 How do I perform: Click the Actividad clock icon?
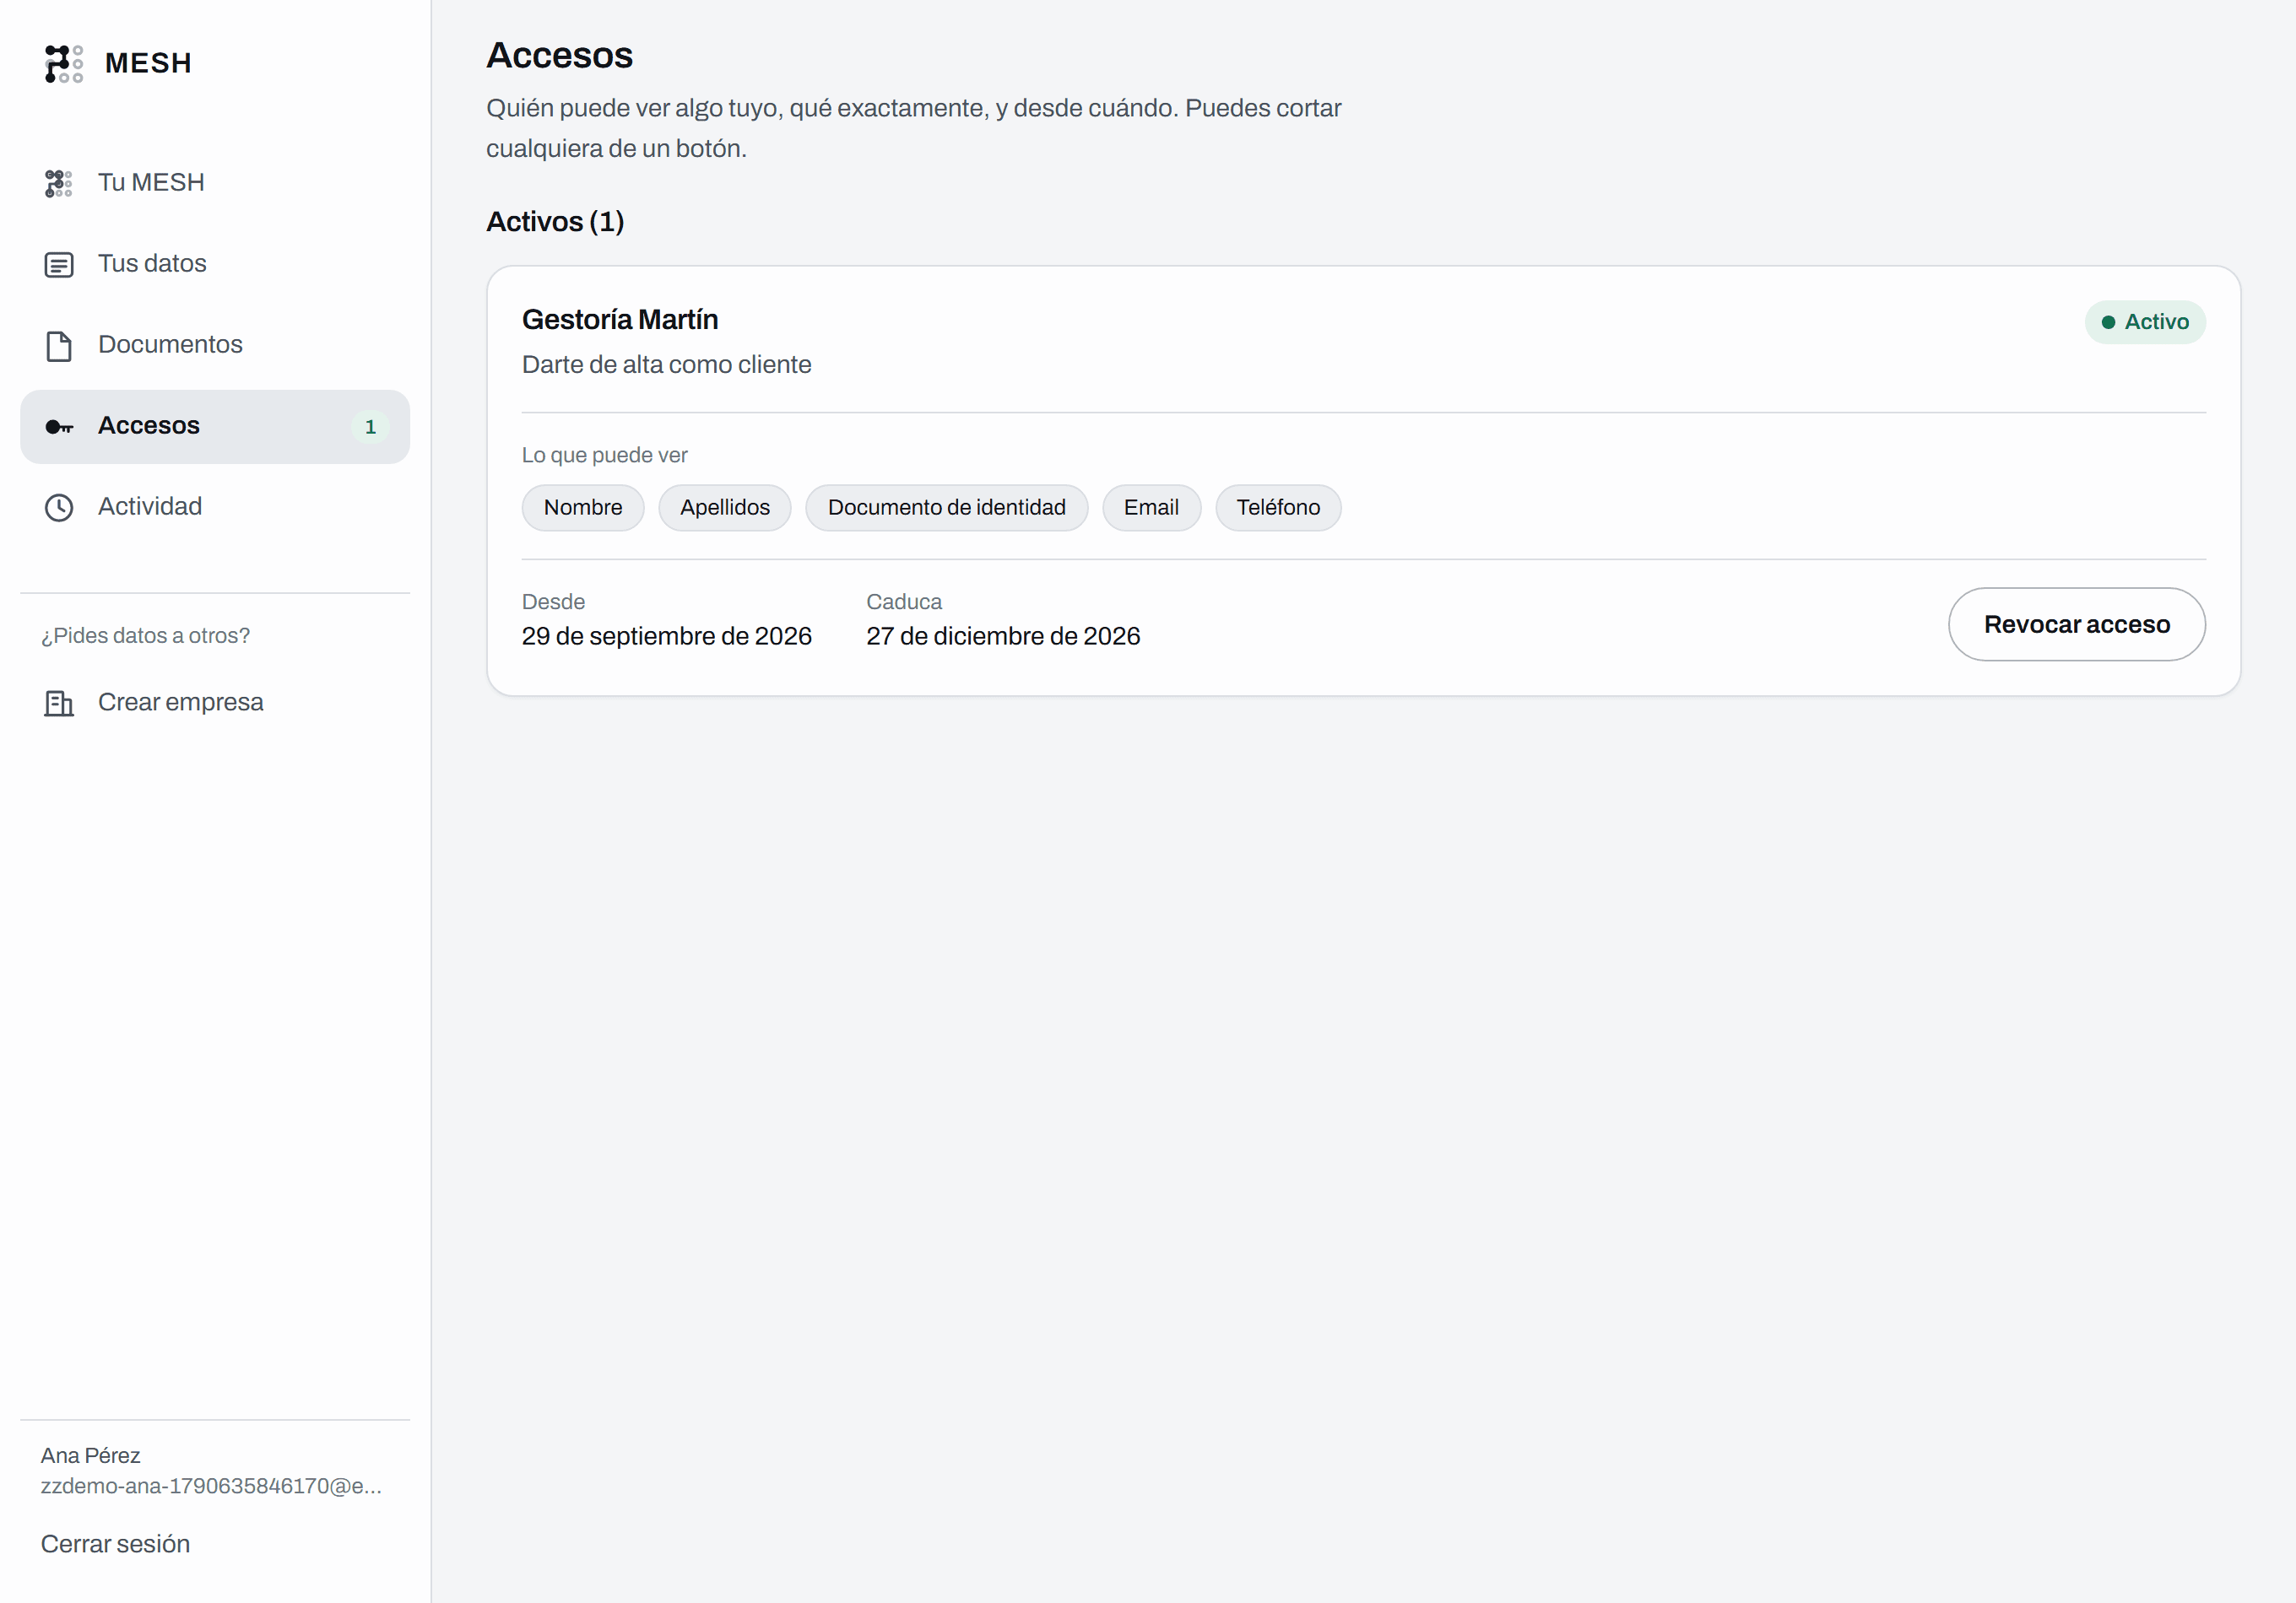(59, 508)
